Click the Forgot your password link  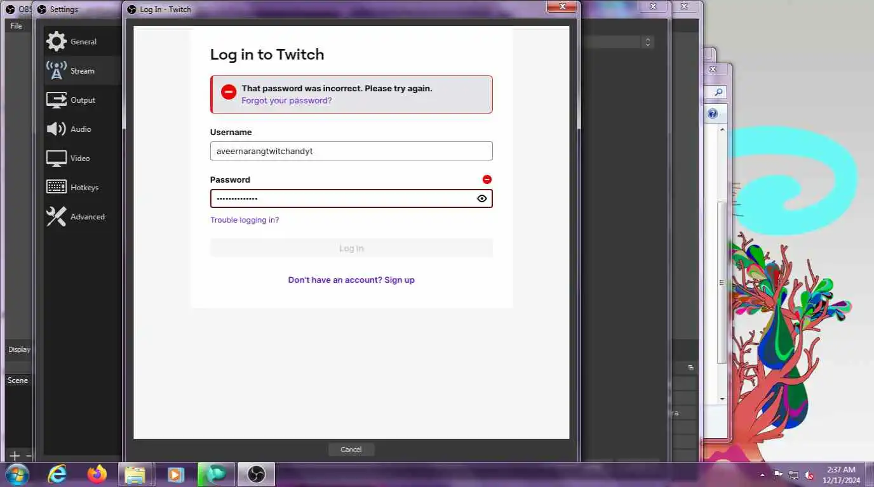tap(286, 100)
